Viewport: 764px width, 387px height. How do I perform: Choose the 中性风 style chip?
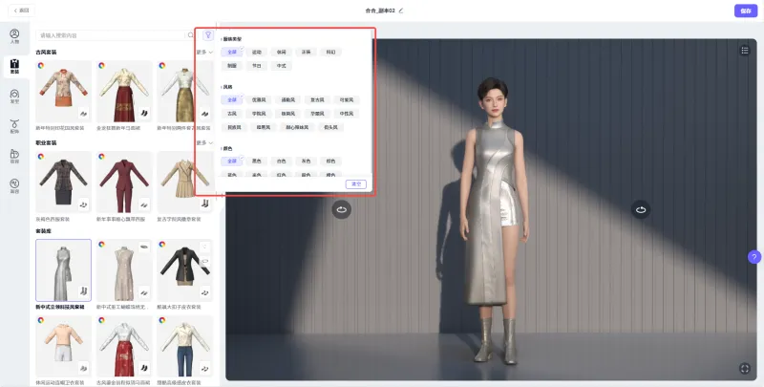tap(347, 114)
